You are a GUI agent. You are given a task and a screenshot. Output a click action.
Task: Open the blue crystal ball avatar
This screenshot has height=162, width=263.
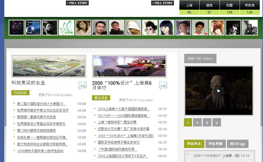click(x=33, y=27)
